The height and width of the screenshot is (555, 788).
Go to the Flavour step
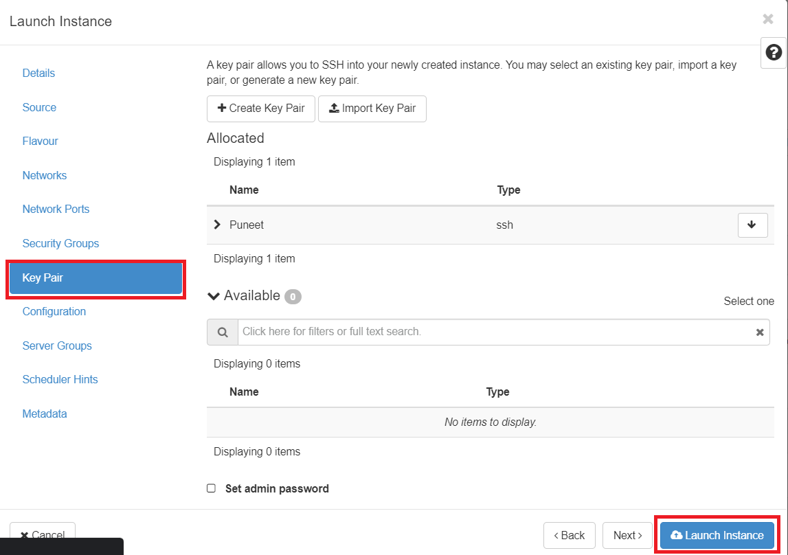[40, 141]
